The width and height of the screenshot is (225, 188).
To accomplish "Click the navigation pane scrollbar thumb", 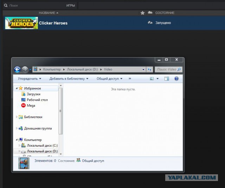I will coord(60,111).
